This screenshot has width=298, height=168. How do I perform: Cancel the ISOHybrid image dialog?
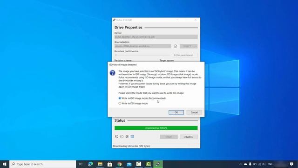click(194, 112)
